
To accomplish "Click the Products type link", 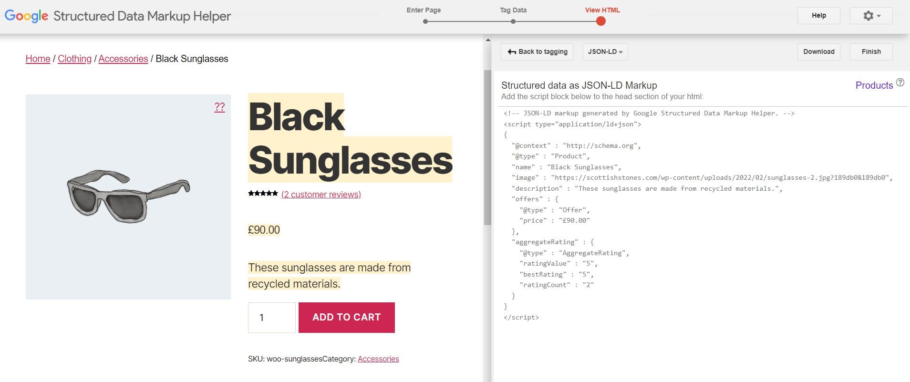I will pos(874,85).
